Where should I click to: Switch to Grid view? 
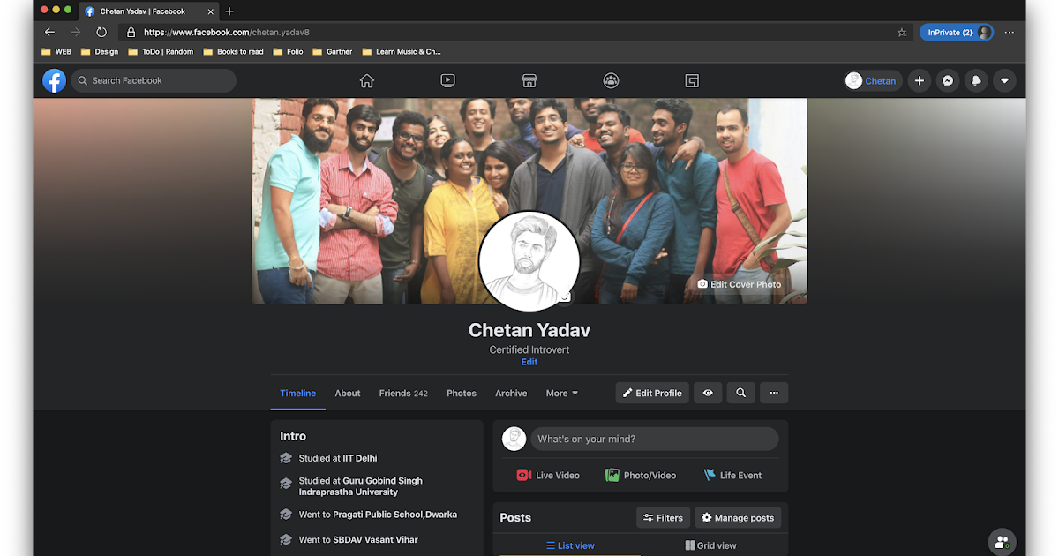tap(710, 545)
